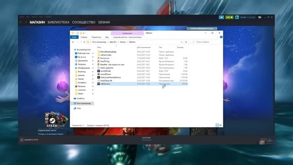Open Загрузки in the navigation pane

(81, 64)
